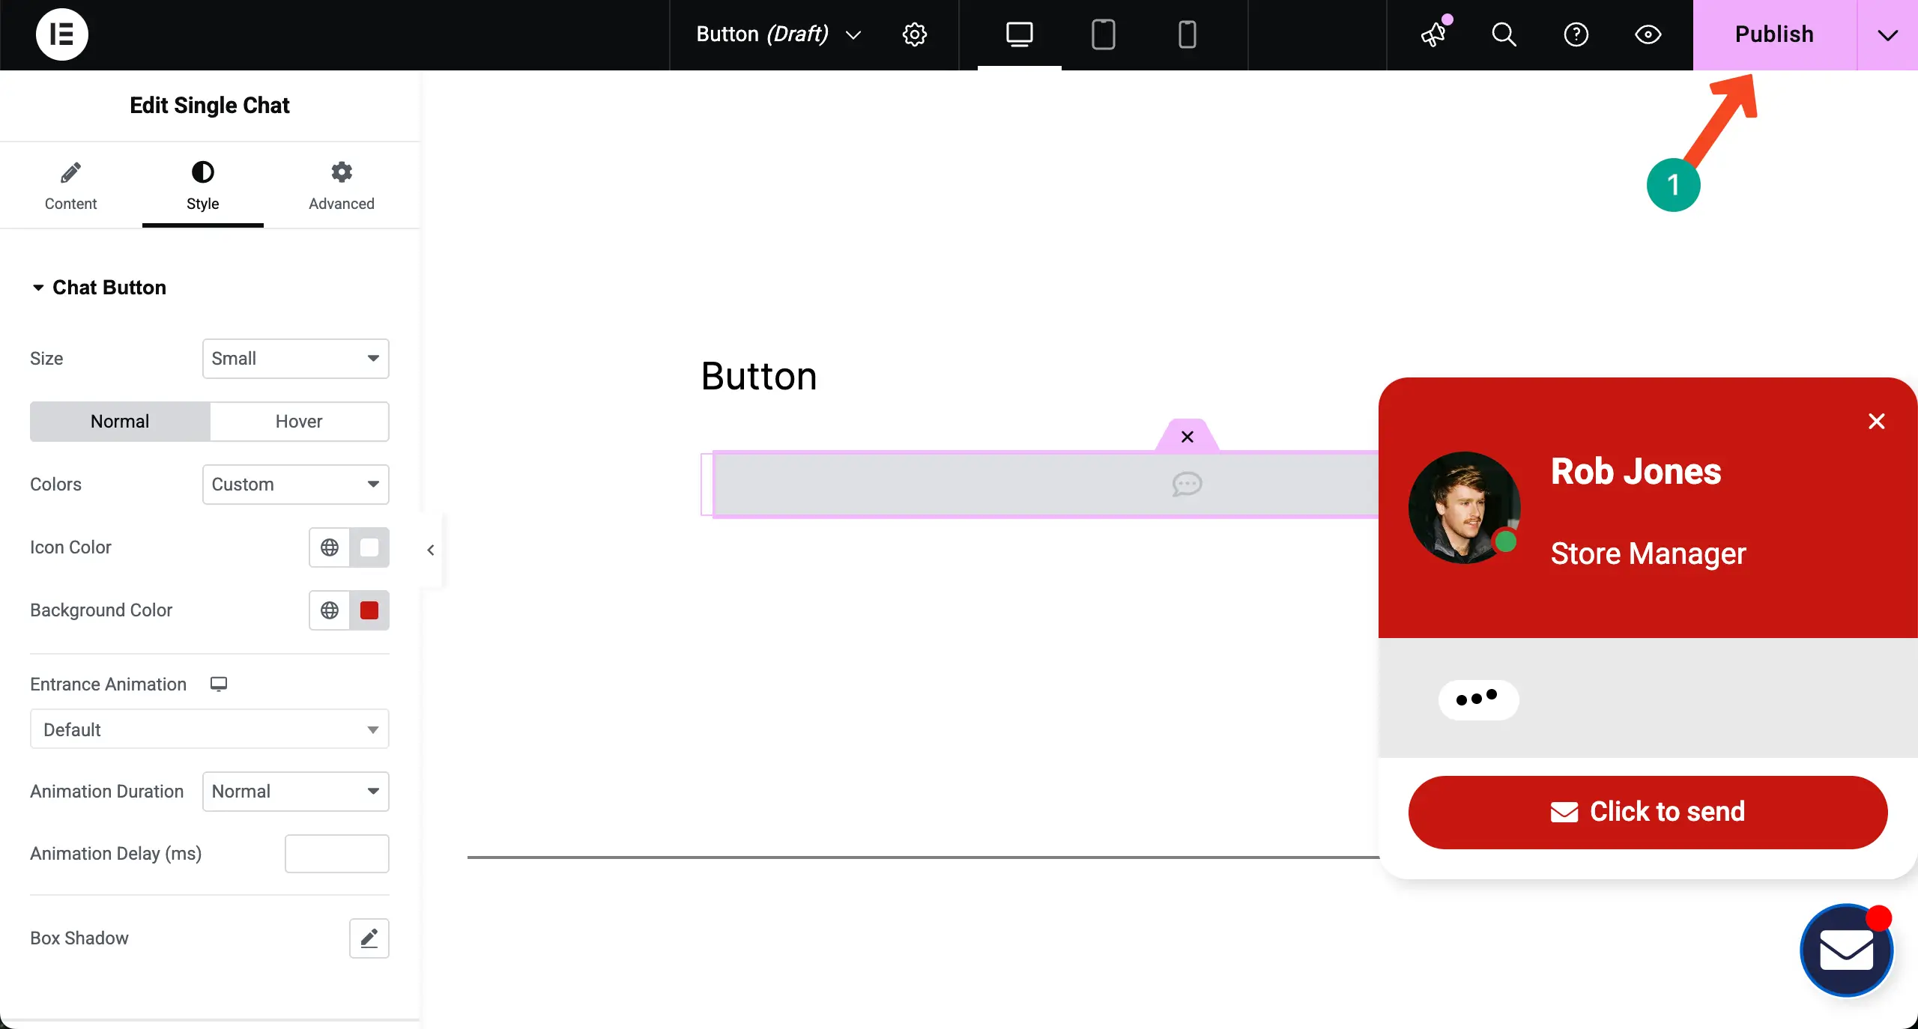1918x1029 pixels.
Task: Click the typing indicator bubble
Action: pyautogui.click(x=1478, y=699)
